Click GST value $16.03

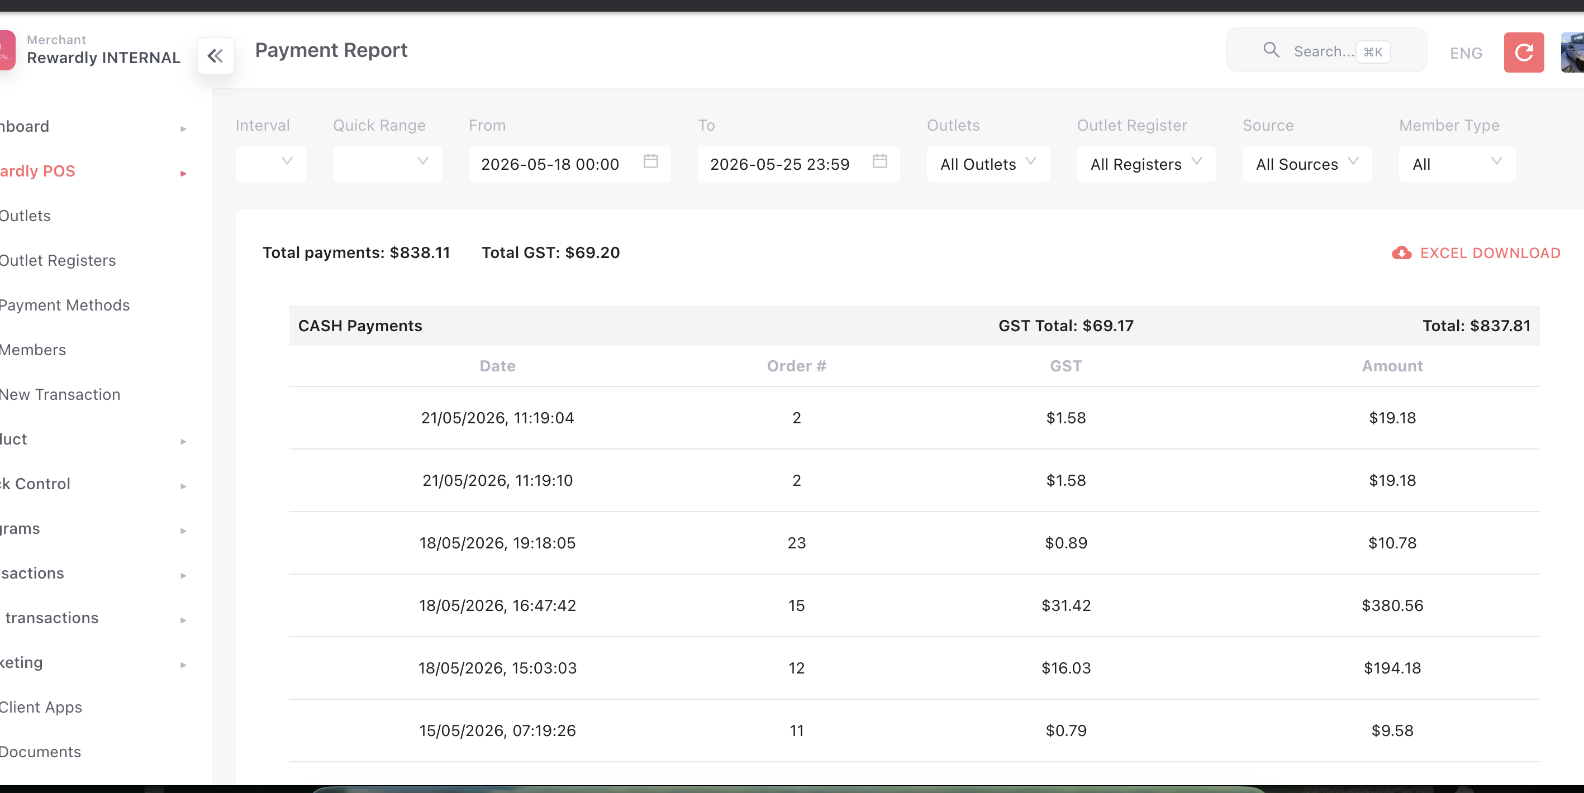coord(1065,668)
